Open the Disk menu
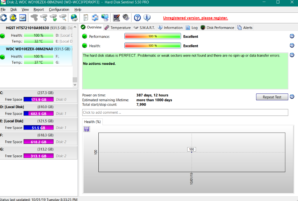 pos(14,10)
